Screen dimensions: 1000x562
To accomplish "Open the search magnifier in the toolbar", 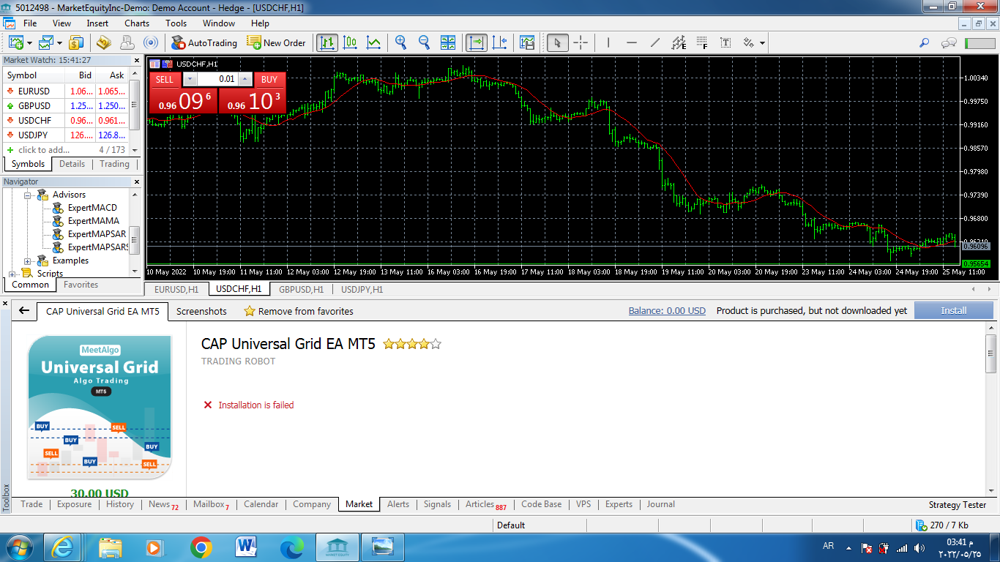I will [x=925, y=42].
